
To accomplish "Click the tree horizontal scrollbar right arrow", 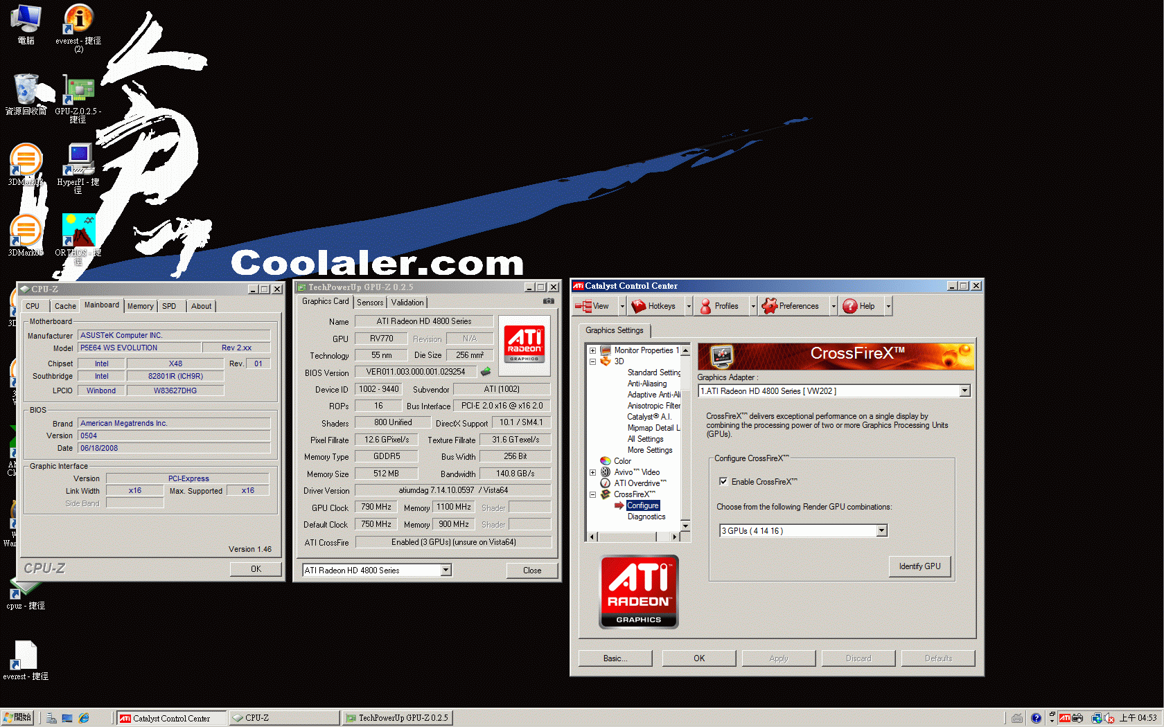I will click(x=676, y=537).
